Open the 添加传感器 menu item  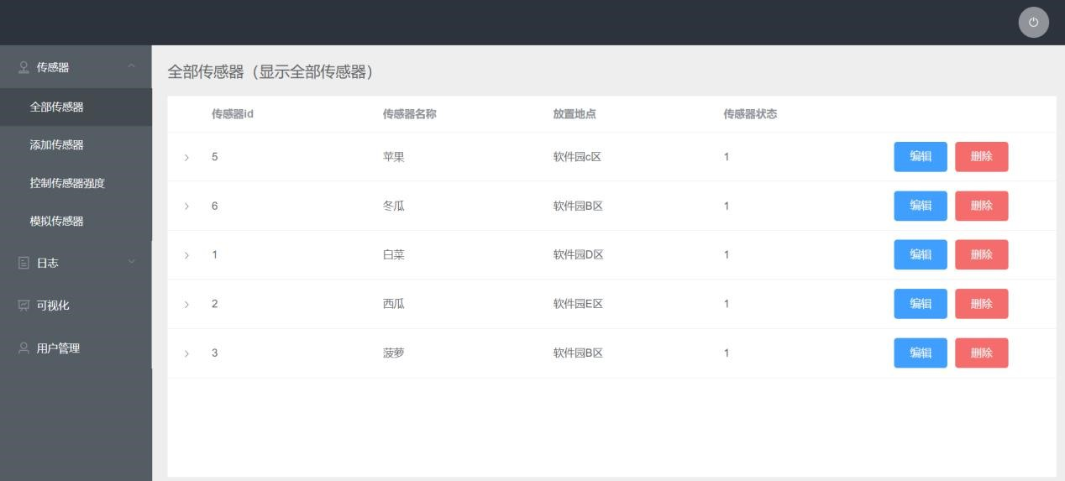point(76,145)
